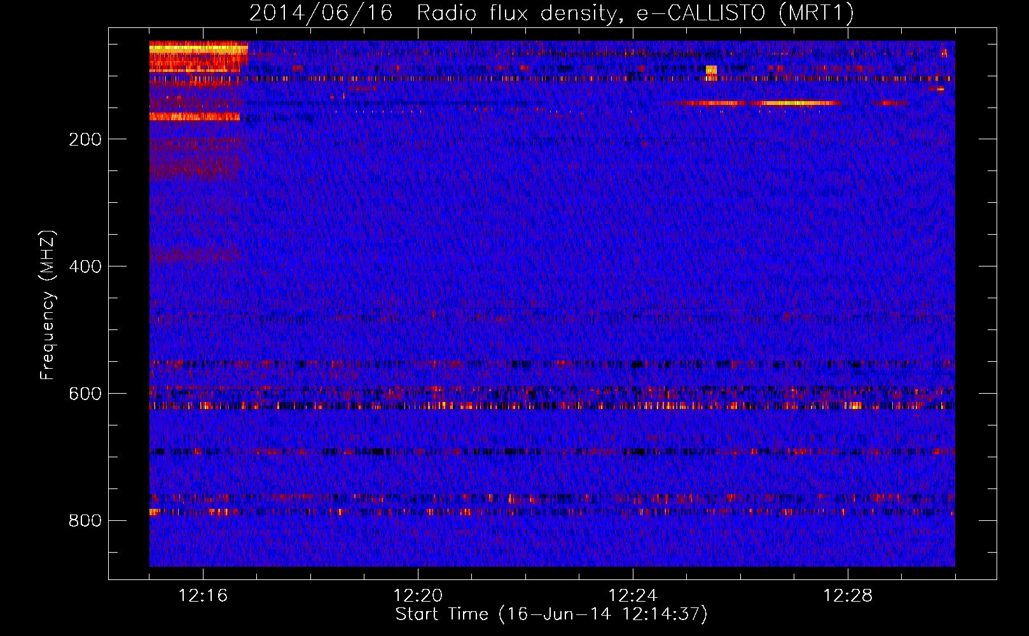Click the 'Frequency (MHZ)' axis label
The image size is (1029, 636).
pyautogui.click(x=48, y=305)
